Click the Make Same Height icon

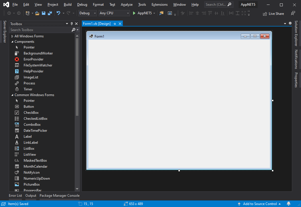pyautogui.click(x=237, y=13)
